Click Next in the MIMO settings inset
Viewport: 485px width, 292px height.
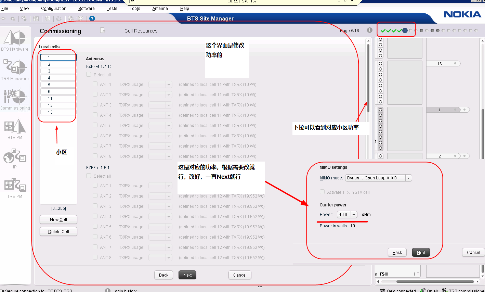pos(421,252)
